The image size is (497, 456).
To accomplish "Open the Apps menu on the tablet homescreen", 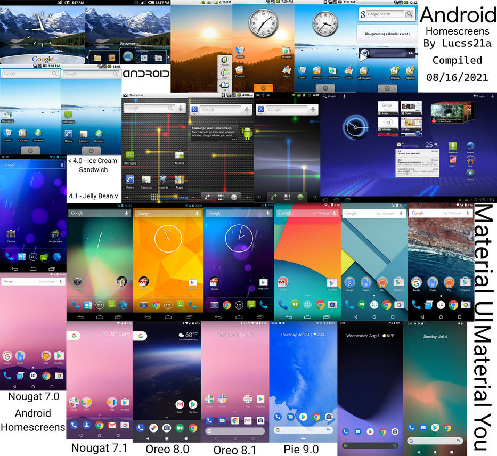I will point(482,97).
